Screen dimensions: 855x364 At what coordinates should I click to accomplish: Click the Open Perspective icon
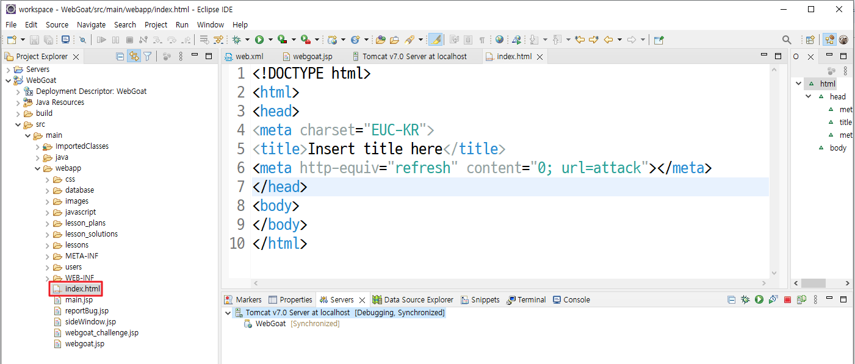click(x=810, y=40)
